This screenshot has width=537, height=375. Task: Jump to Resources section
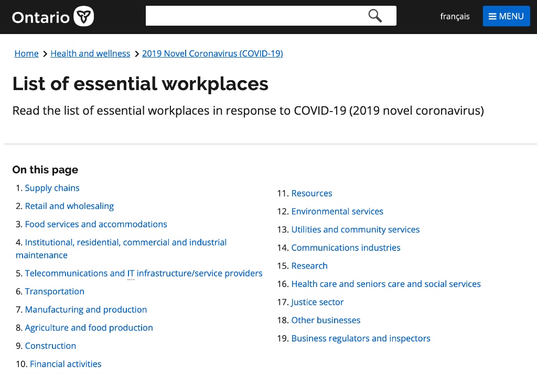312,193
